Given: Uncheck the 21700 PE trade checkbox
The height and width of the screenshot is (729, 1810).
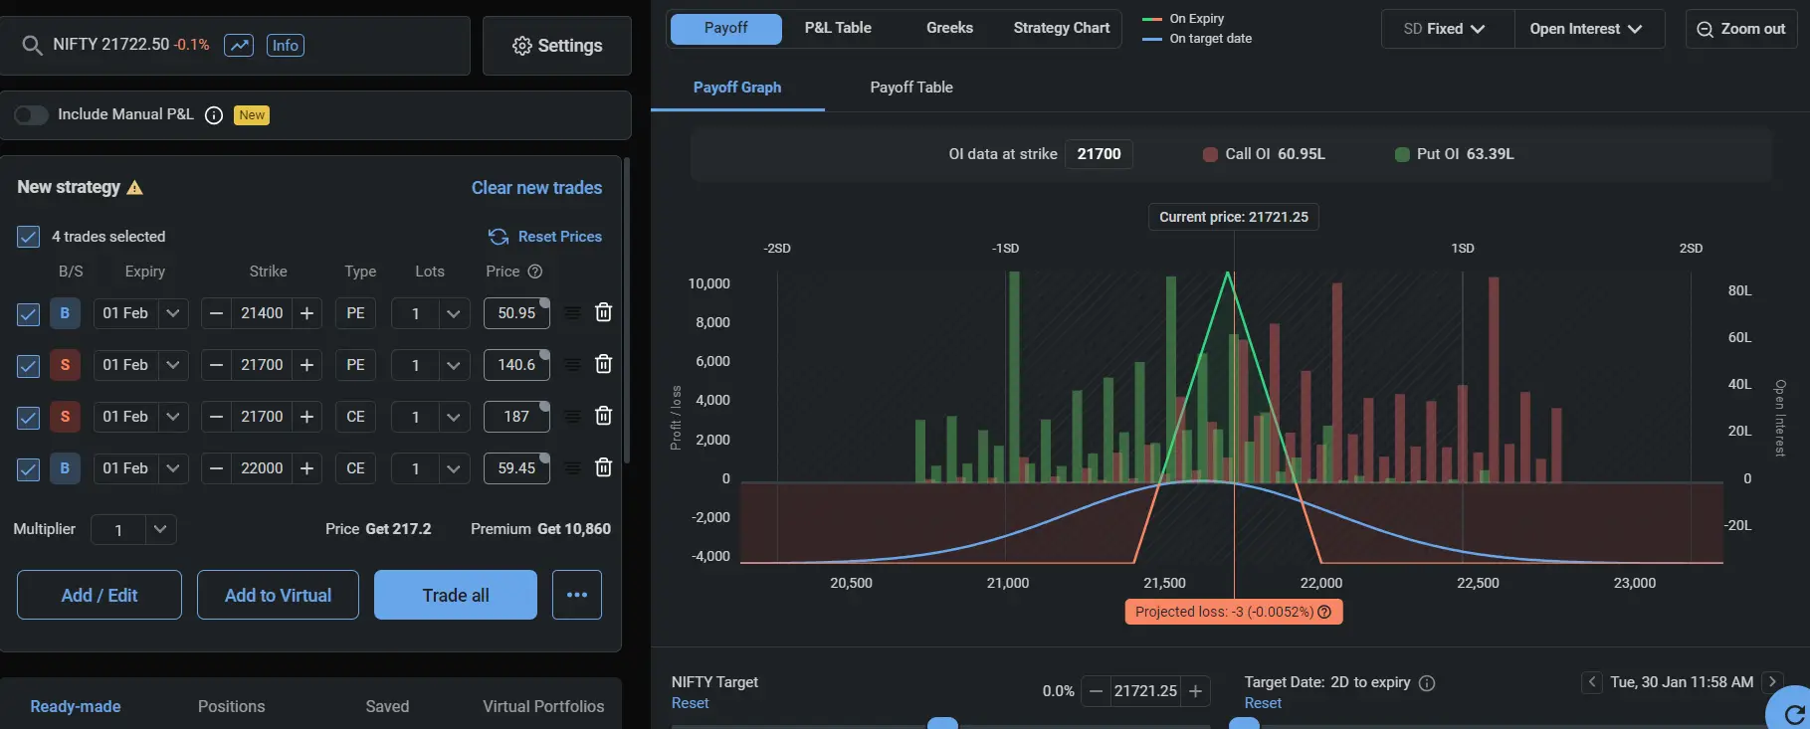Looking at the screenshot, I should pos(28,365).
